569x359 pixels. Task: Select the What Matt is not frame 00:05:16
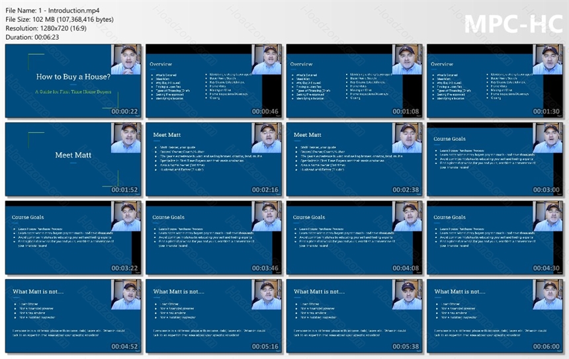click(214, 316)
